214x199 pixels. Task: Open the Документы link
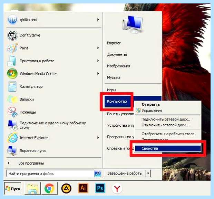pyautogui.click(x=117, y=55)
